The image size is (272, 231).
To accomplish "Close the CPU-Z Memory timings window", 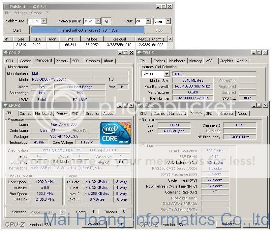I will (x=265, y=105).
